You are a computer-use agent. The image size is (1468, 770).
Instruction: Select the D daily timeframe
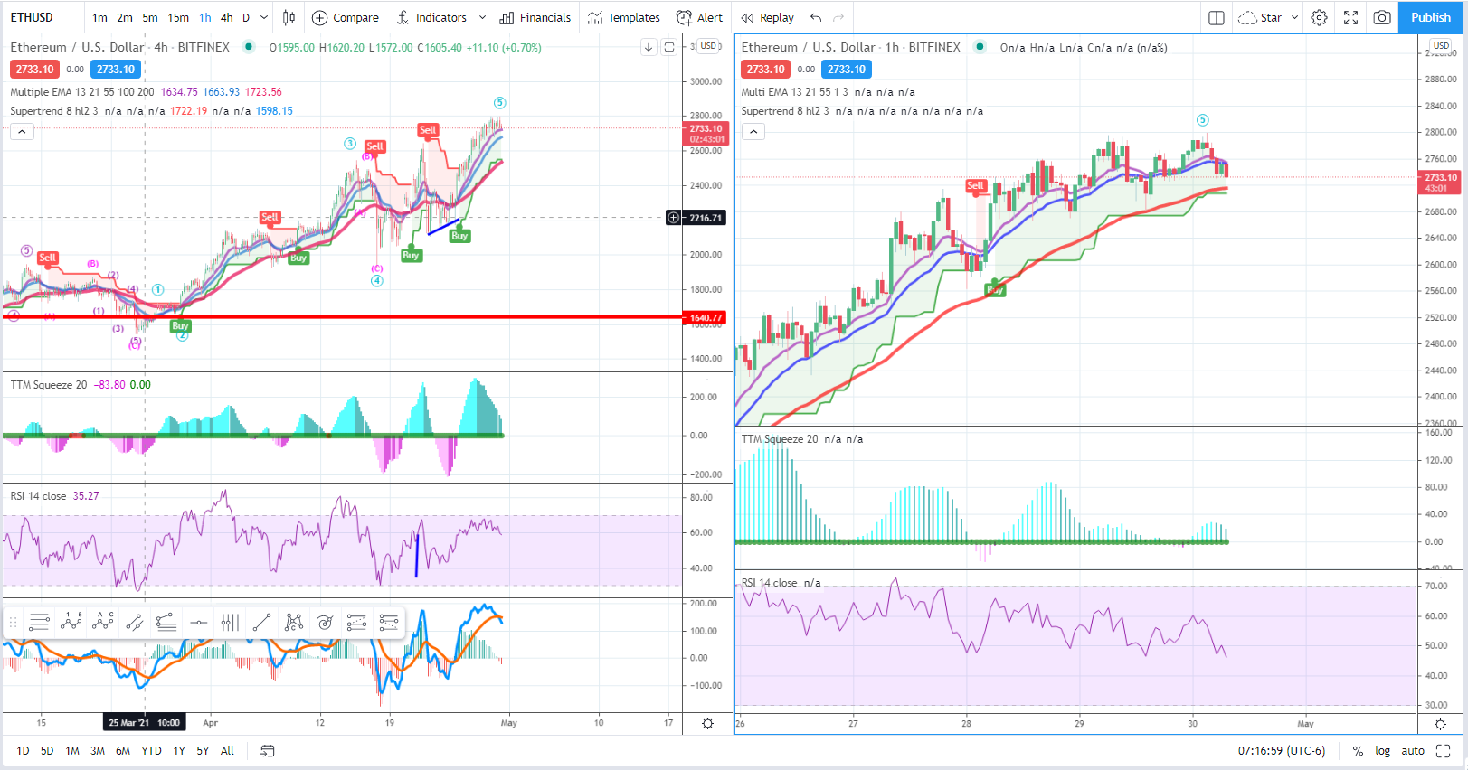click(x=246, y=17)
